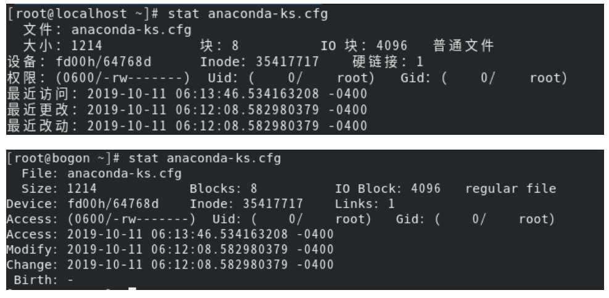Click the 普通文件 file type text
This screenshot has height=298, width=609.
click(x=464, y=46)
